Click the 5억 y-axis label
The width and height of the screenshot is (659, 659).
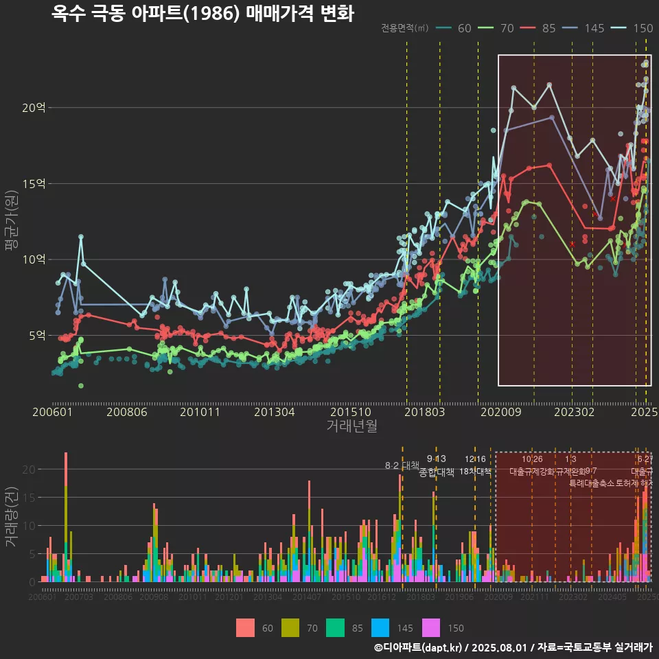37,336
